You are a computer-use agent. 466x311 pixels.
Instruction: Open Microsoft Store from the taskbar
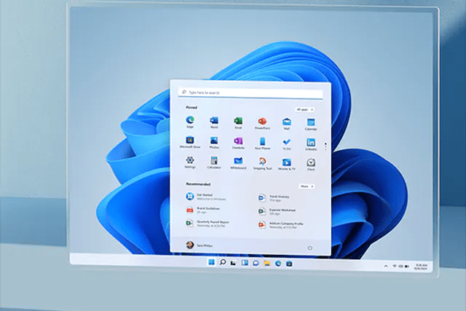pyautogui.click(x=289, y=264)
